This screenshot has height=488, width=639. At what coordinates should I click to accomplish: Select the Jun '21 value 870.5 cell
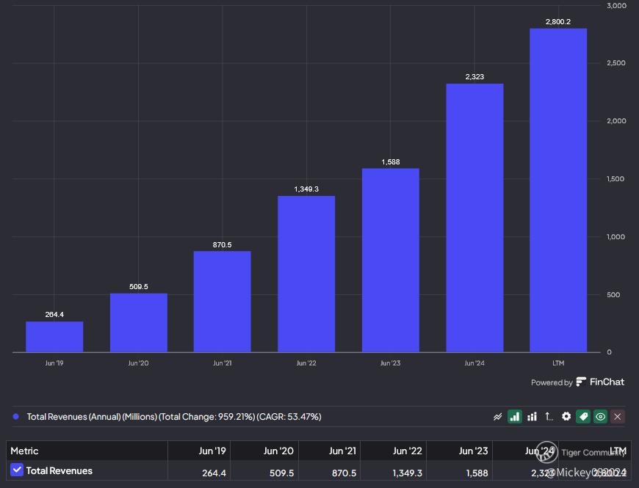point(343,472)
